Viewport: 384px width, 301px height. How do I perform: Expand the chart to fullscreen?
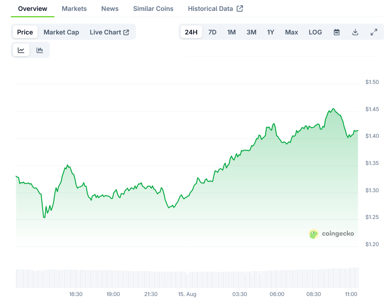click(374, 32)
